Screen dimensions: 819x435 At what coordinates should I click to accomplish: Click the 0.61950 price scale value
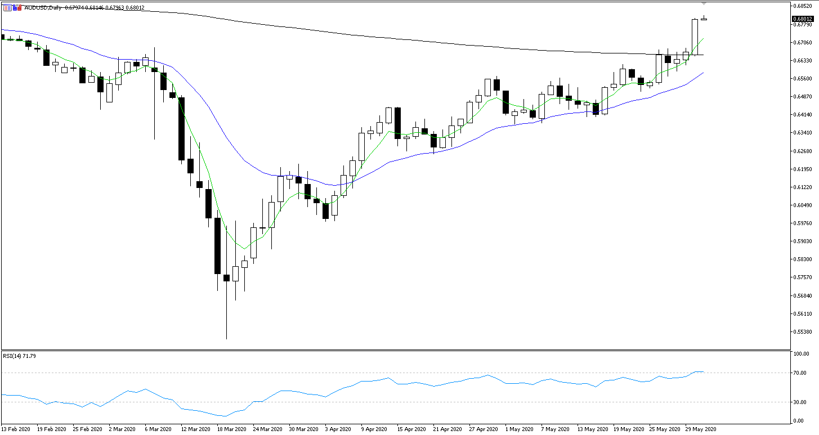802,169
